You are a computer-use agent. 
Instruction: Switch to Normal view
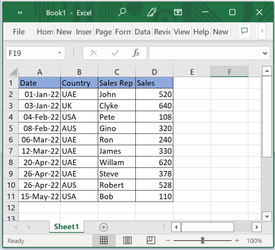coord(104,241)
